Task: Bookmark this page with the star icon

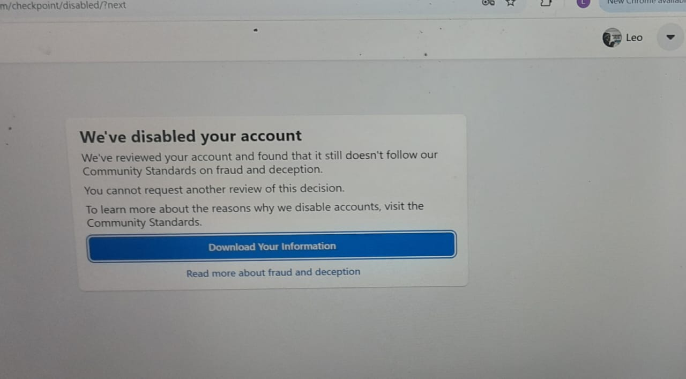Action: 511,3
